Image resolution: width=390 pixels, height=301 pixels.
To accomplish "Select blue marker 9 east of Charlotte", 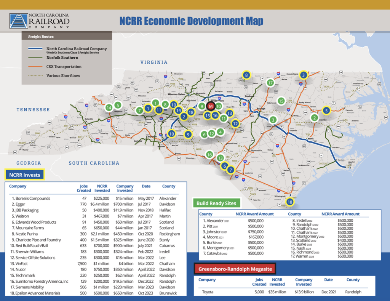I will (x=187, y=134).
